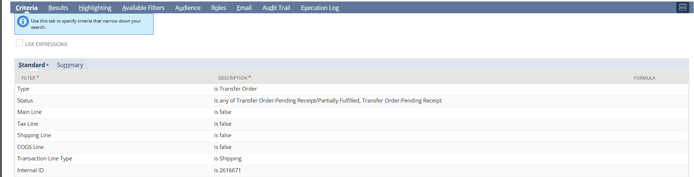Switch to the Summary criteria subtab

click(70, 65)
